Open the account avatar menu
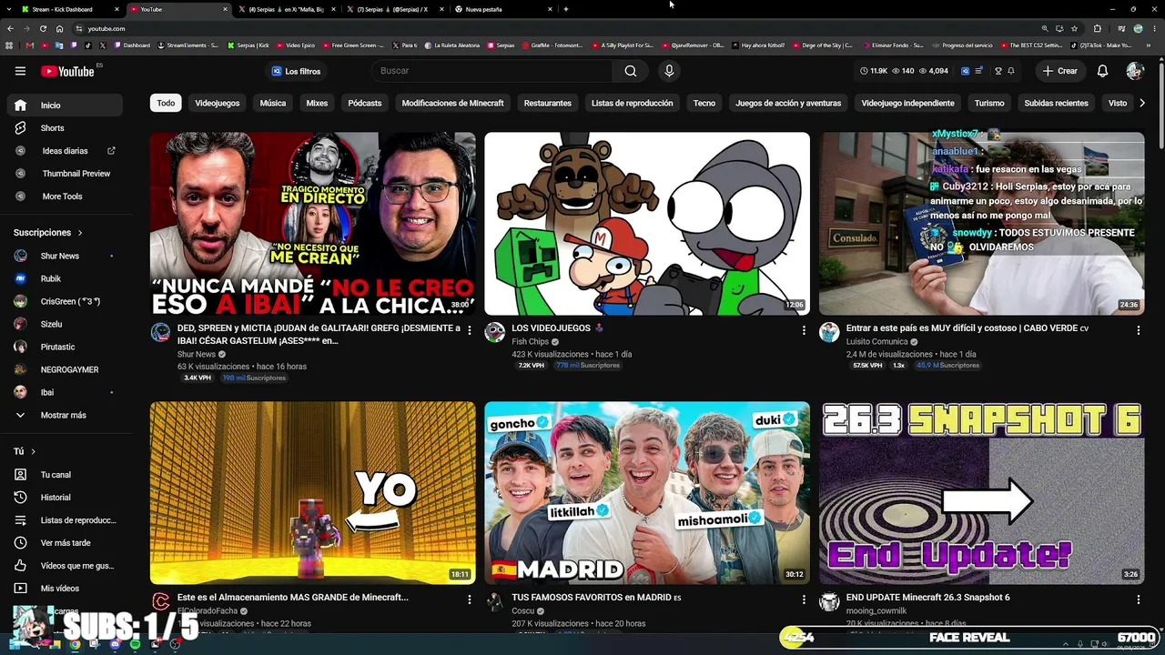 tap(1134, 71)
